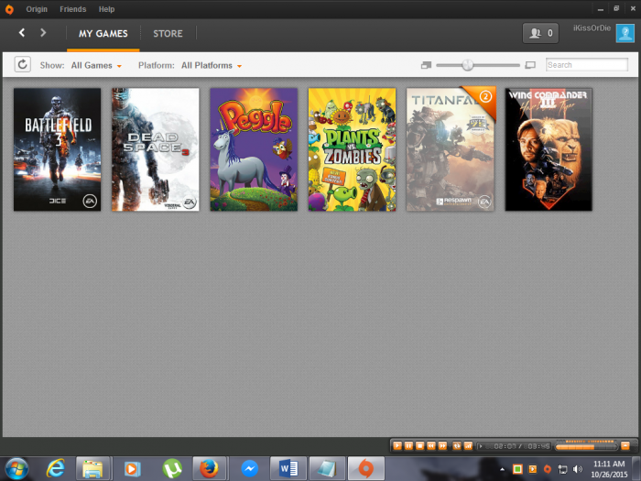Click the playback time display

point(515,446)
